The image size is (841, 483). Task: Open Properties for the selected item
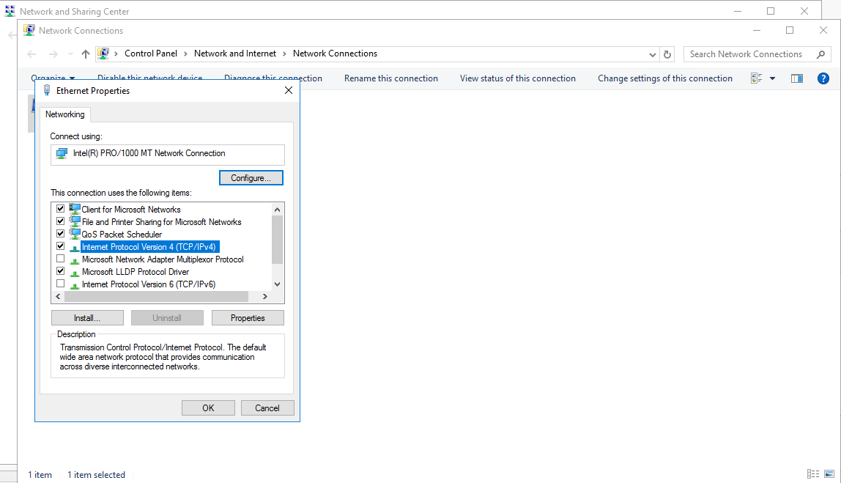coord(248,317)
